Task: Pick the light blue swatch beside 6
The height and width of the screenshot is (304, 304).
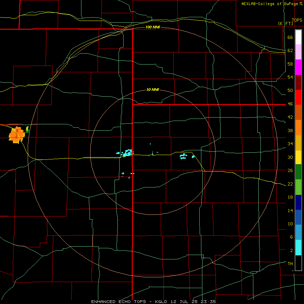Action: [x=298, y=232]
